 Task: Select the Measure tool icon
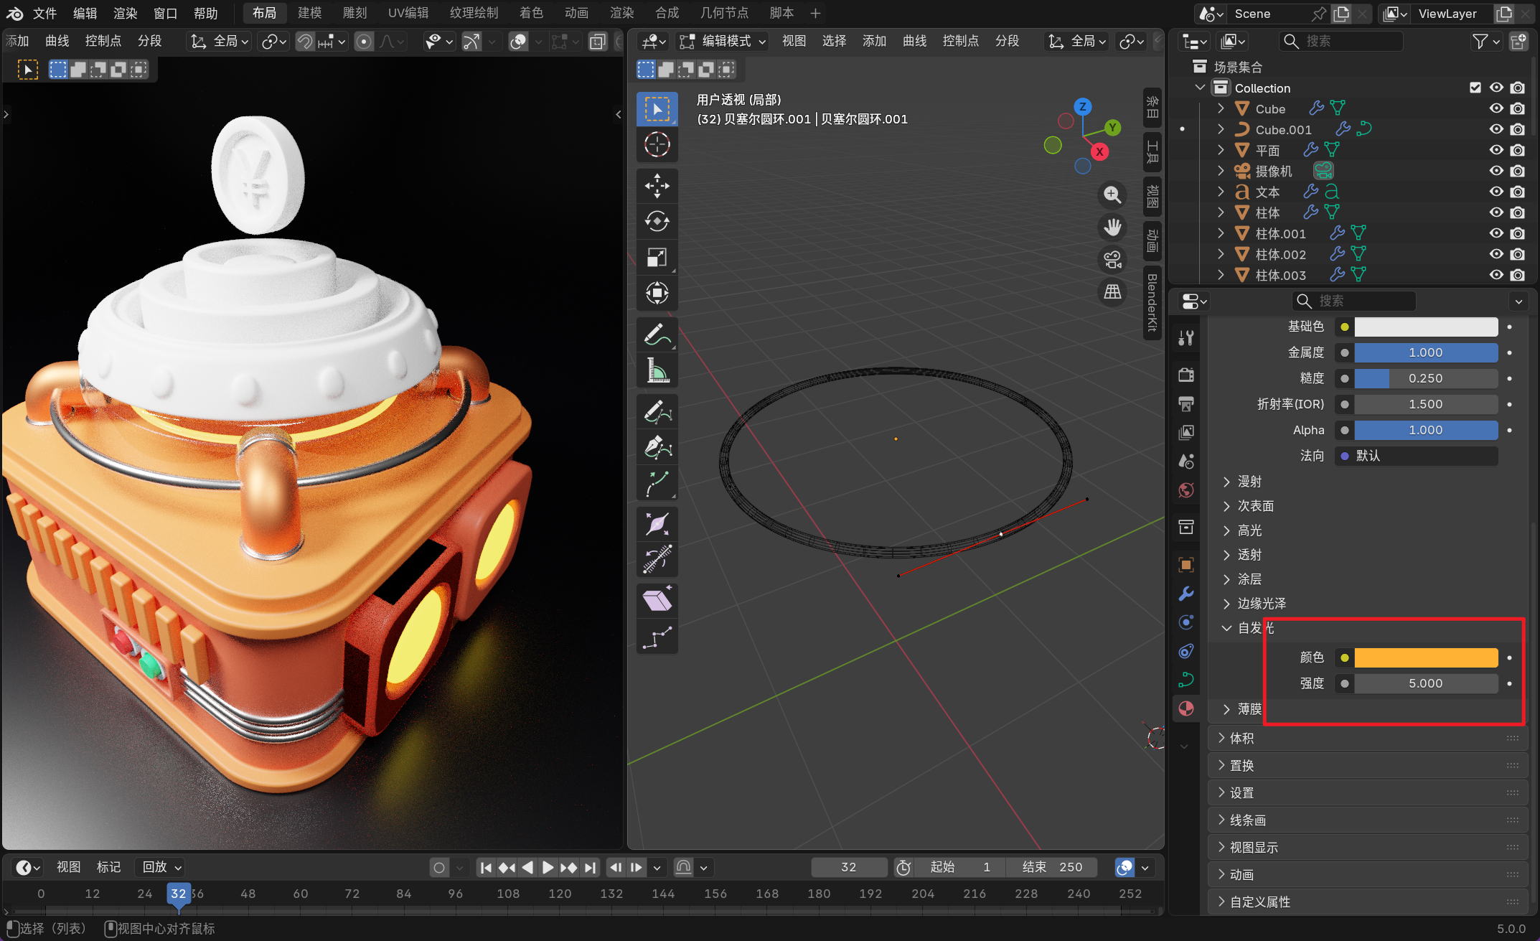click(657, 370)
